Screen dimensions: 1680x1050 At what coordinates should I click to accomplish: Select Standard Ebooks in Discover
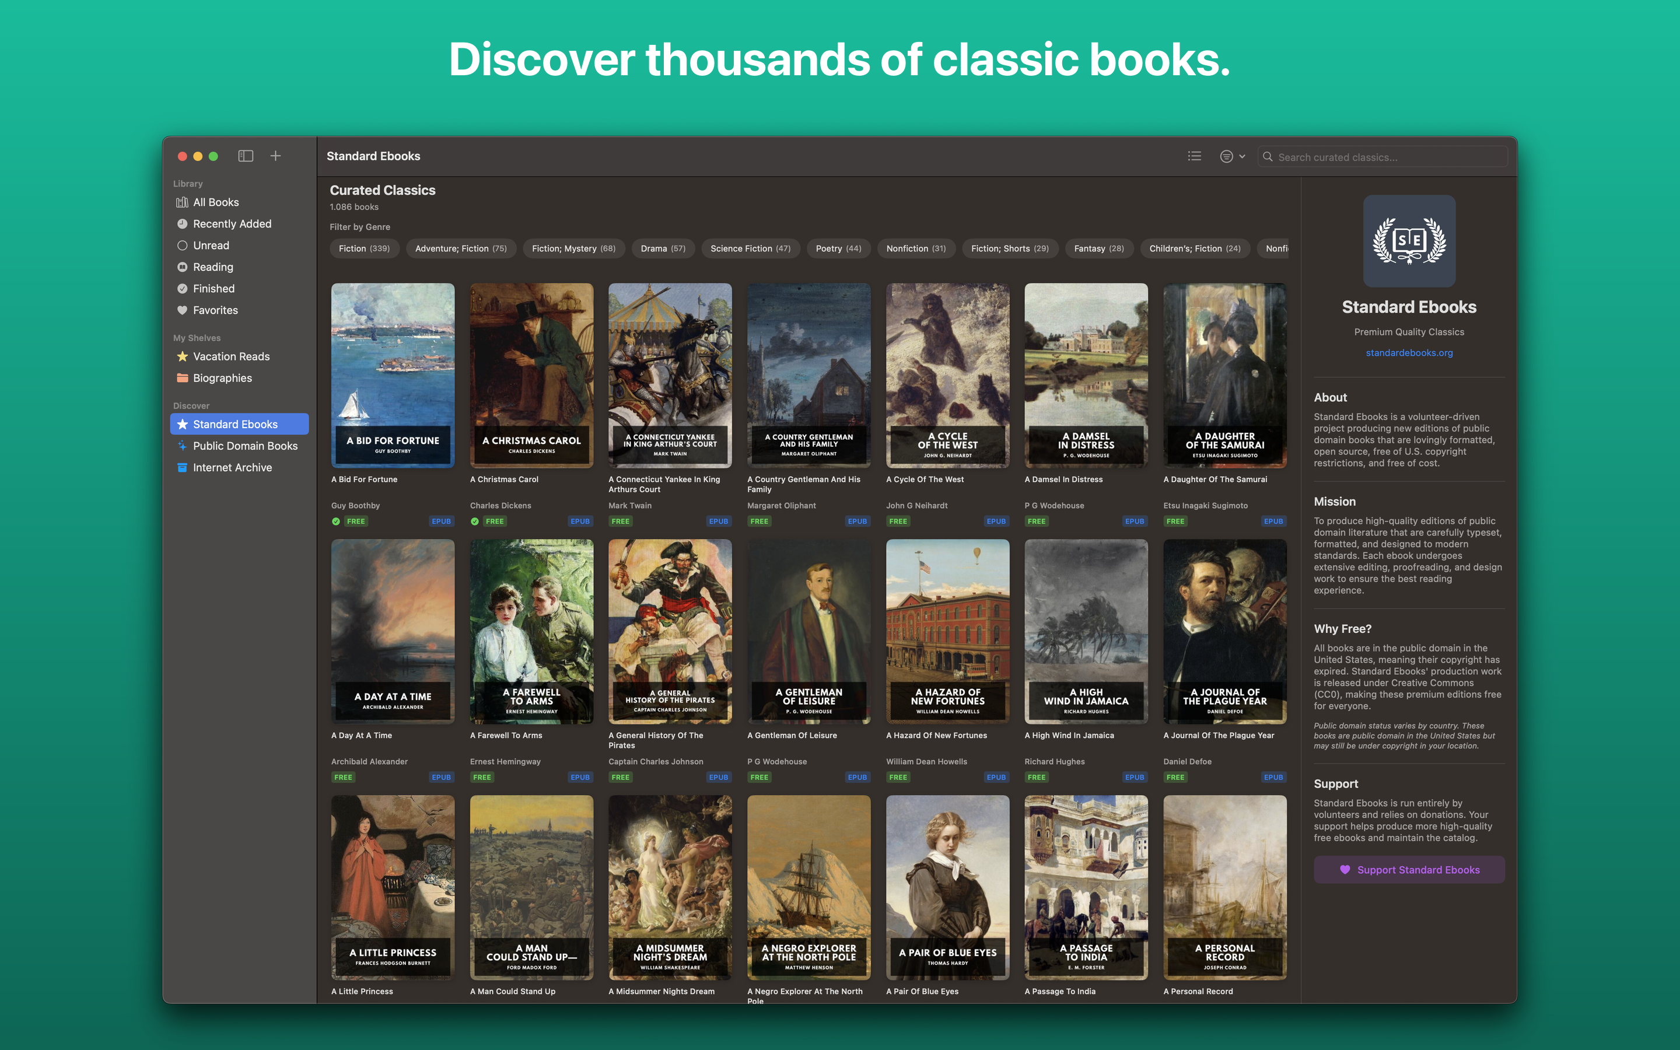[x=236, y=423]
